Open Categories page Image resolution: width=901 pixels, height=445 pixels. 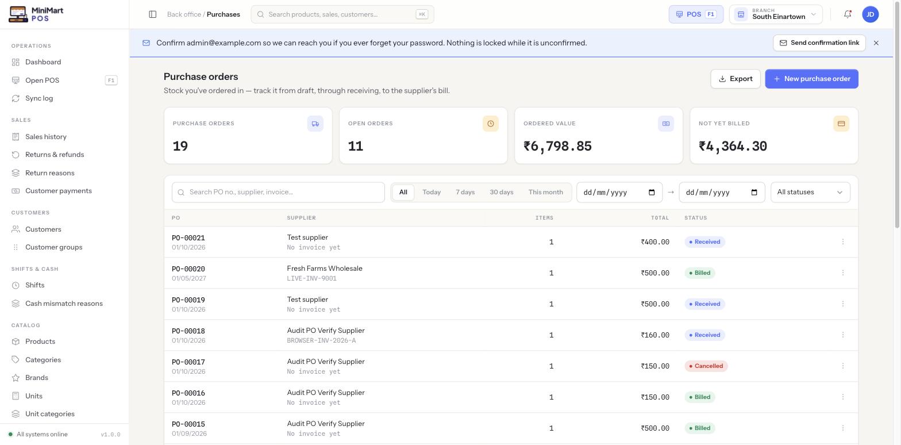coord(64,360)
